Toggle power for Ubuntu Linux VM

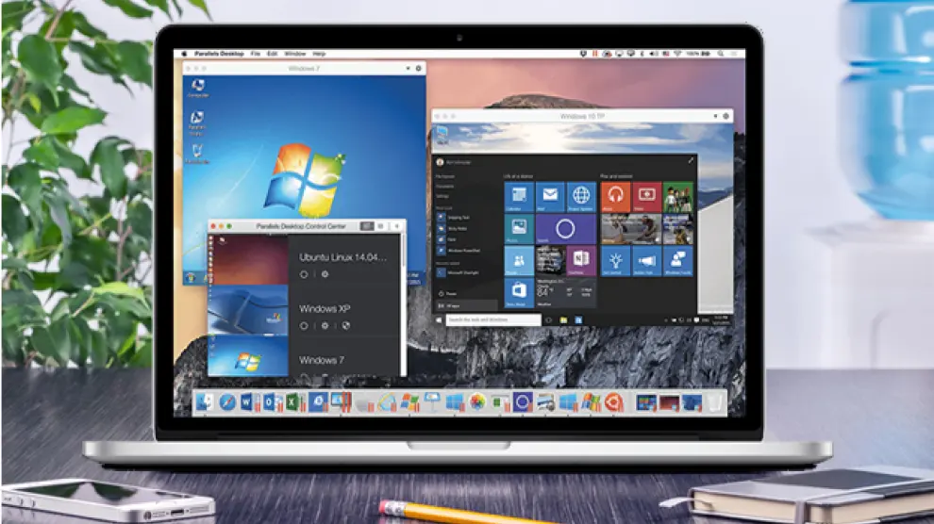tap(304, 274)
